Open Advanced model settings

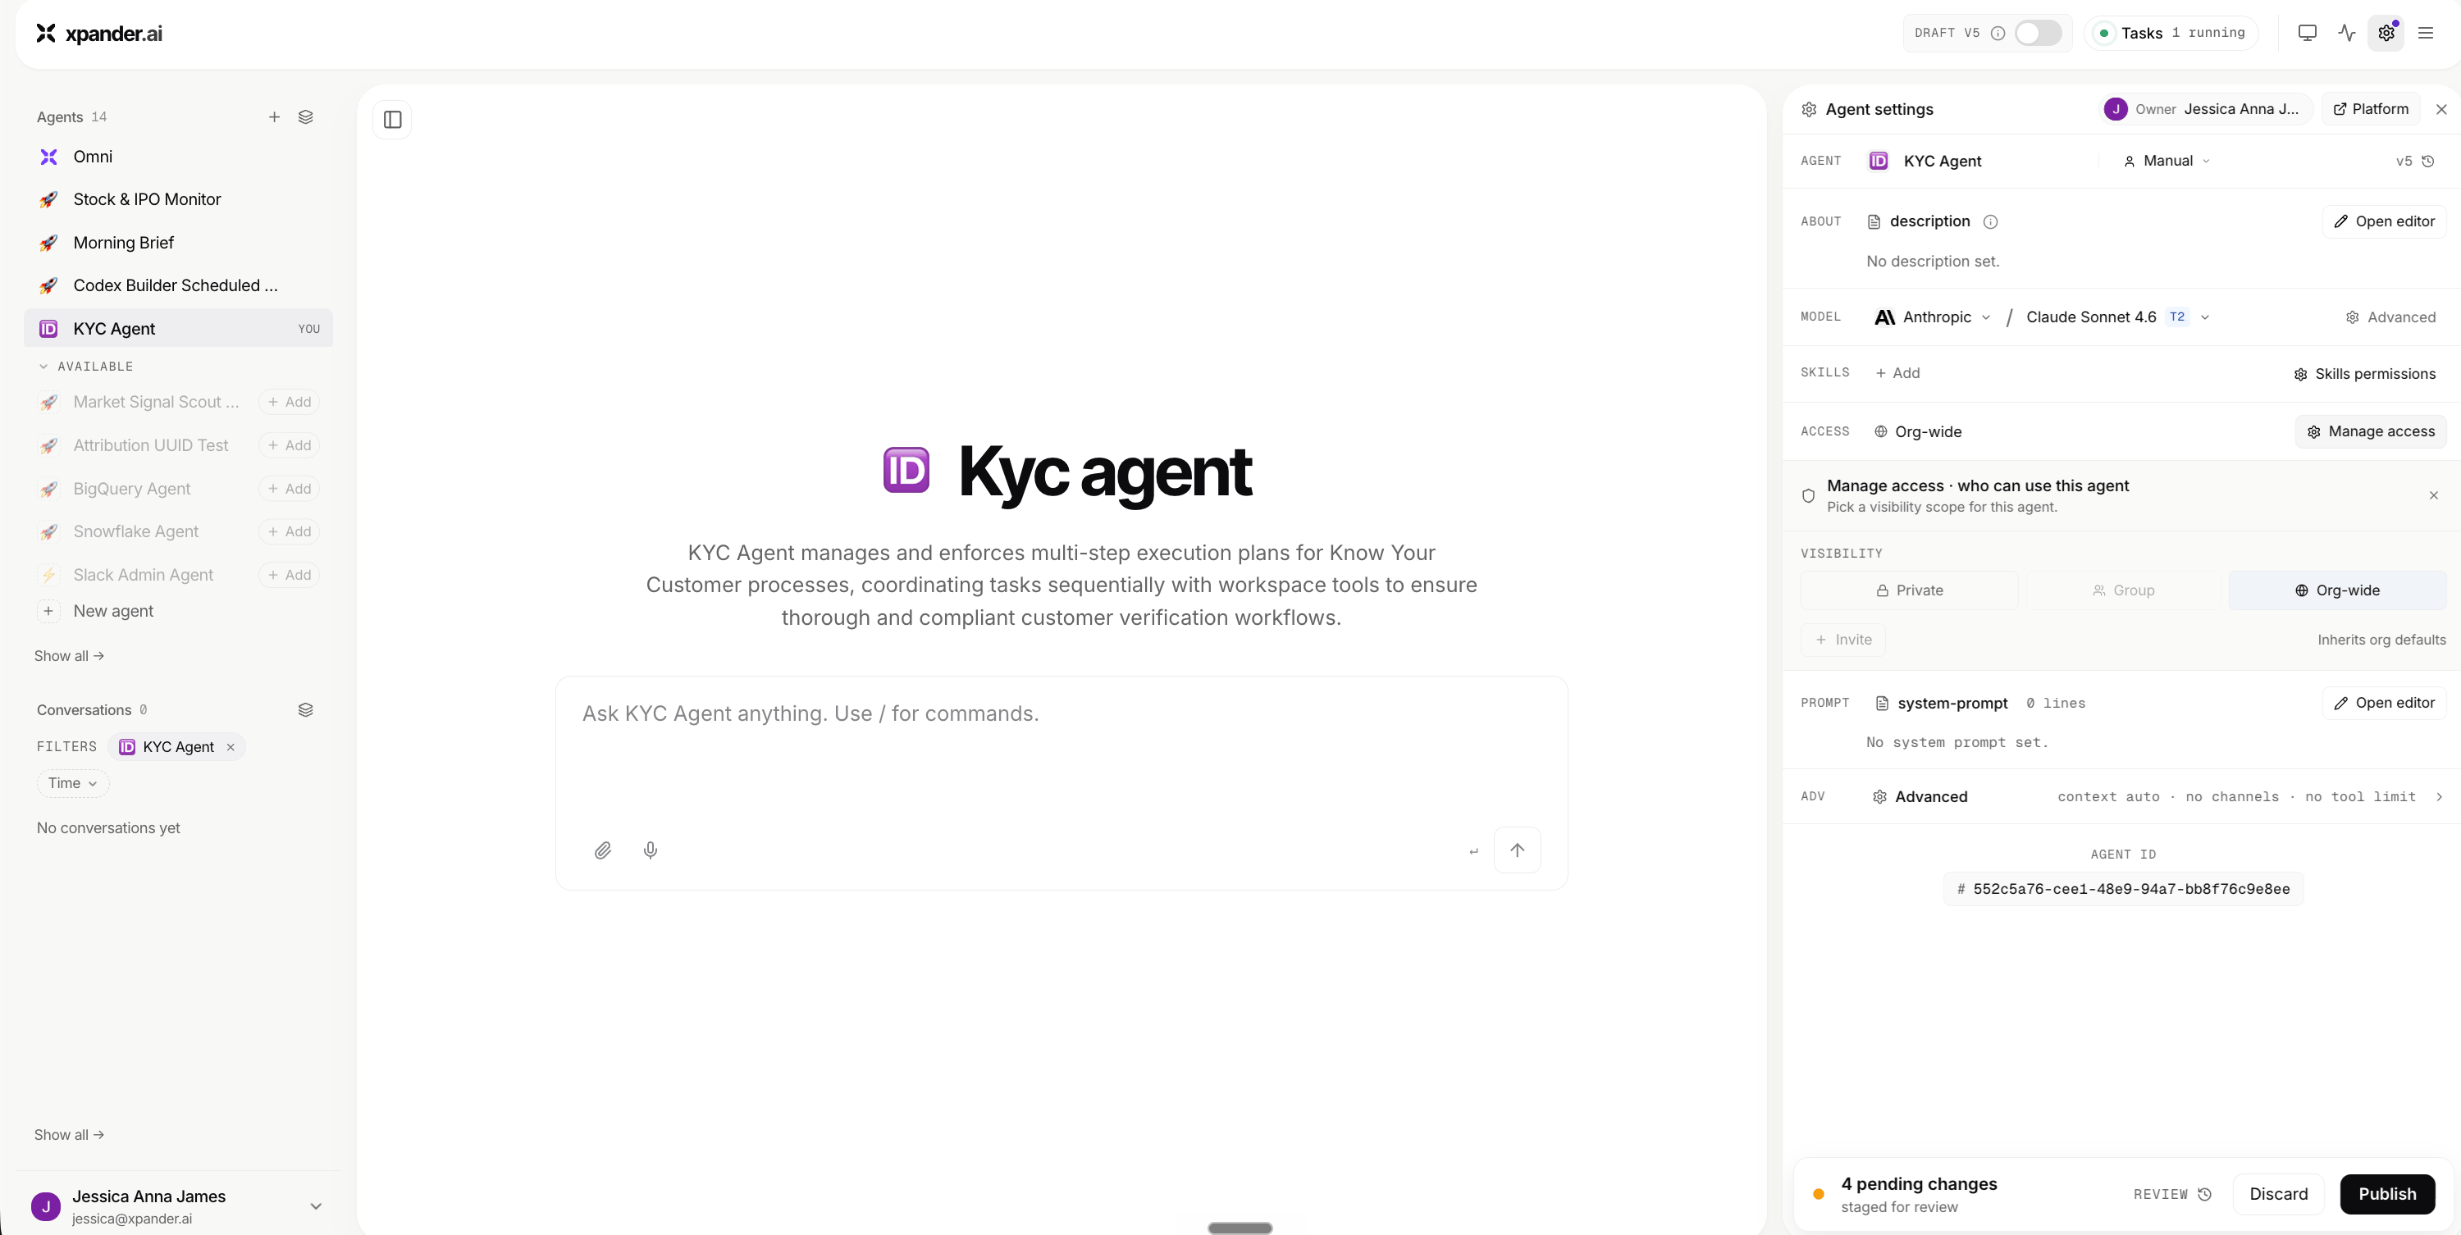tap(2390, 317)
